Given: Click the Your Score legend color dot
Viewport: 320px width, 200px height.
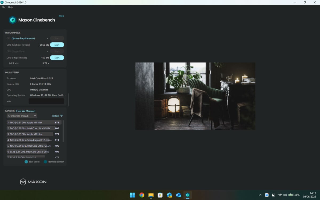Looking at the screenshot, I should (26, 162).
